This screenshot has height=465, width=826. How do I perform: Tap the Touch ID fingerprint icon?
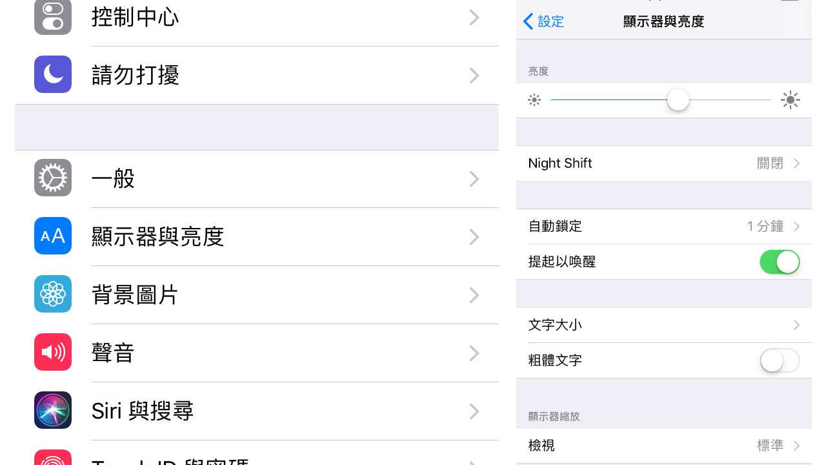53,457
